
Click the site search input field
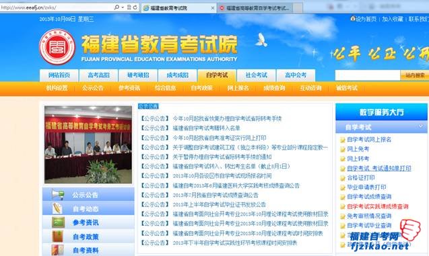(368, 75)
